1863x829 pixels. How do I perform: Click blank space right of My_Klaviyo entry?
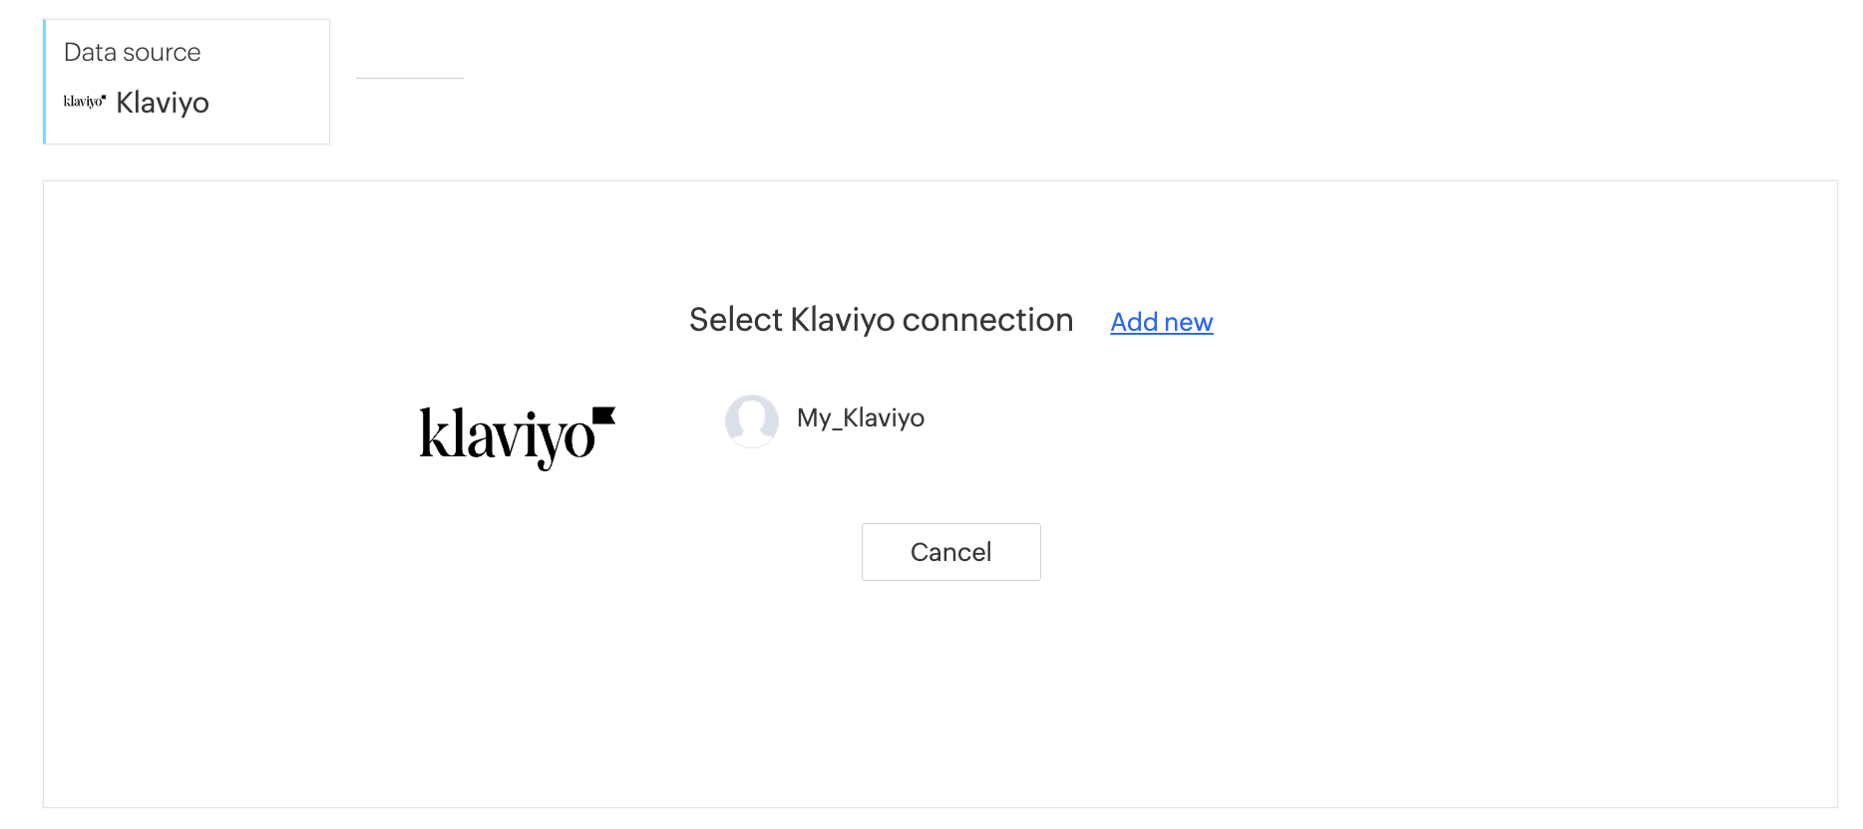tap(1297, 418)
